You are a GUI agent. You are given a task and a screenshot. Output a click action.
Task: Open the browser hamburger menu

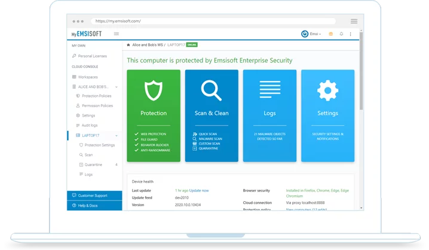point(354,21)
